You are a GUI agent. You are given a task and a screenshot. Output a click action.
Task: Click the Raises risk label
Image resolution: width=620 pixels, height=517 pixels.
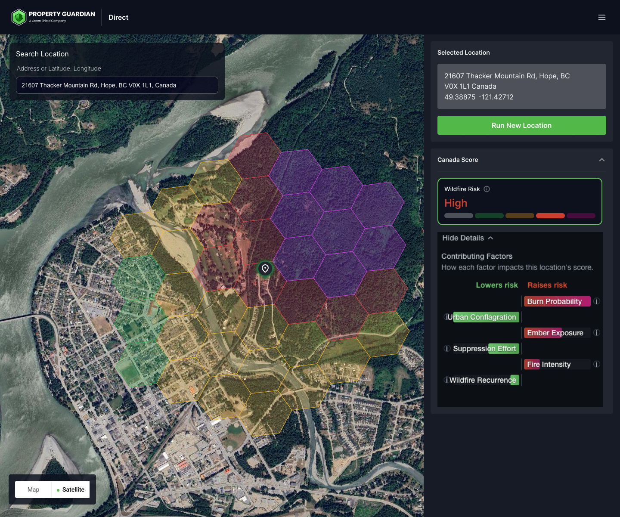pos(547,285)
